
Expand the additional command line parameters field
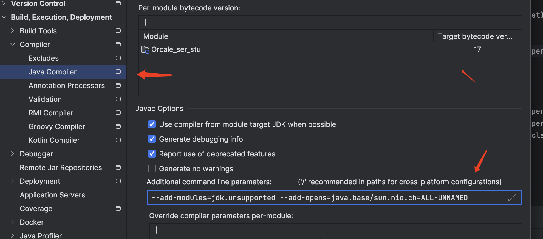click(512, 197)
